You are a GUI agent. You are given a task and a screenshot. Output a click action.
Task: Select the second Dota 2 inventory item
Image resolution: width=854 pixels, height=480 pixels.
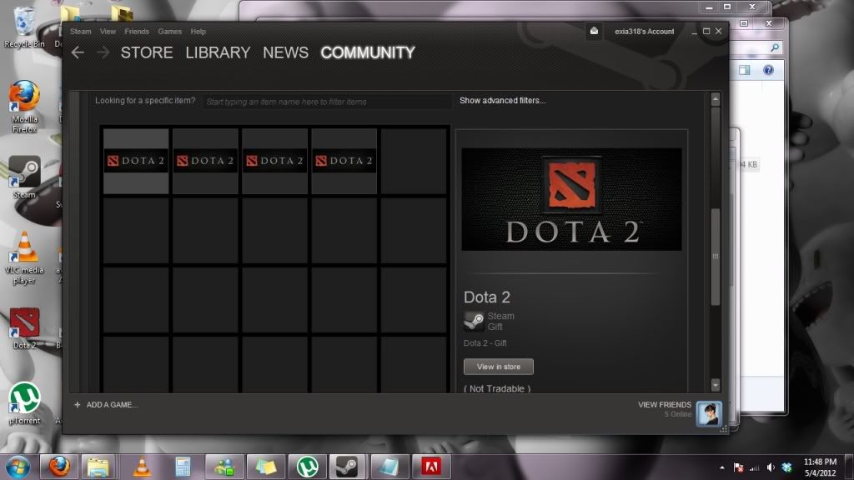click(205, 161)
